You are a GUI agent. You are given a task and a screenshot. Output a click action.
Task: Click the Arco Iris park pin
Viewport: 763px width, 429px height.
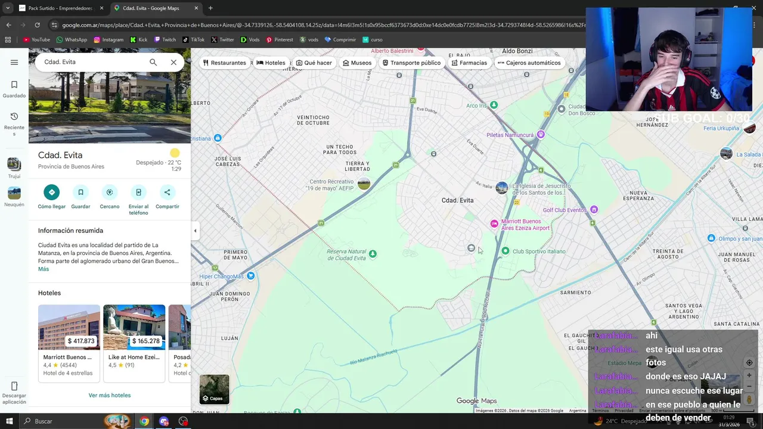tap(493, 105)
